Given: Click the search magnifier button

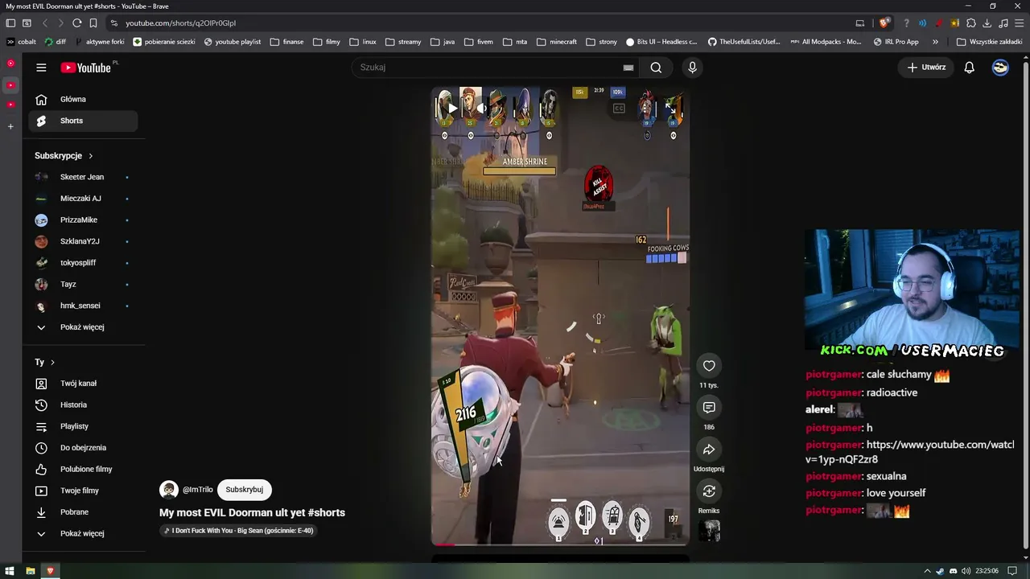Looking at the screenshot, I should 656,68.
